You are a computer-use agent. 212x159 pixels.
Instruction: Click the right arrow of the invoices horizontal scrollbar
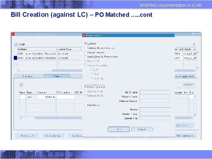tap(195, 70)
